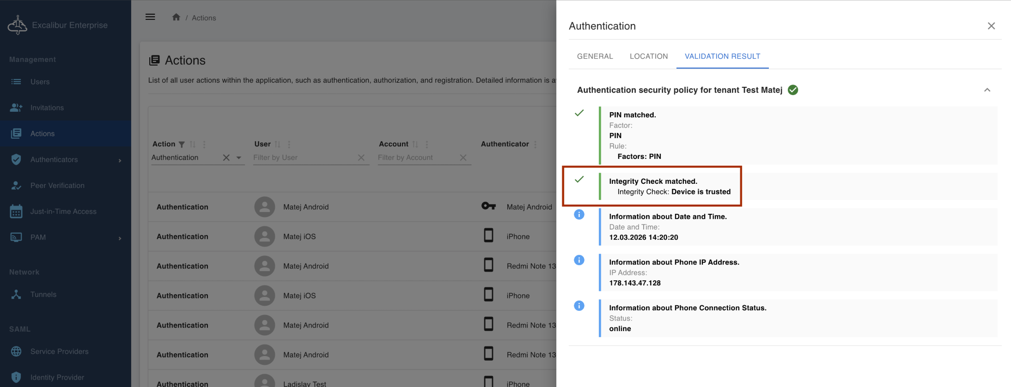Open Service Providers under SAML

click(x=59, y=351)
